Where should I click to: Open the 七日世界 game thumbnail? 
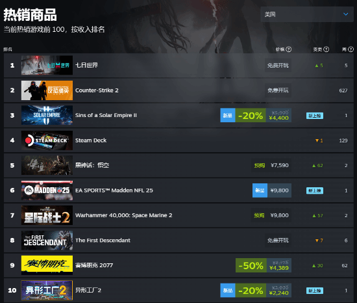point(47,65)
